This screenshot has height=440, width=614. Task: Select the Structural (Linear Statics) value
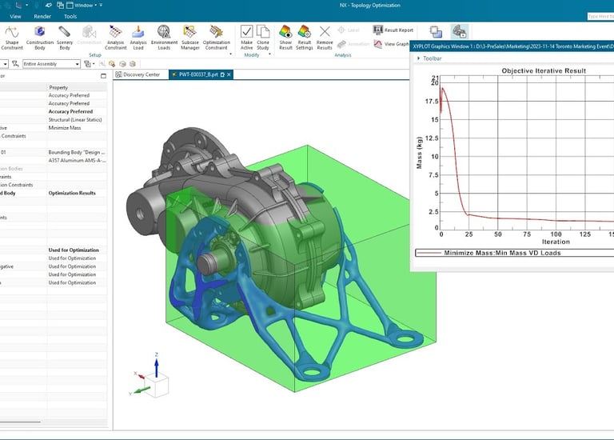[75, 120]
